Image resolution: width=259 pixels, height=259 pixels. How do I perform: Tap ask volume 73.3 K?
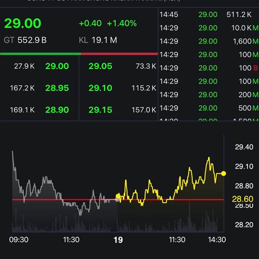point(146,66)
